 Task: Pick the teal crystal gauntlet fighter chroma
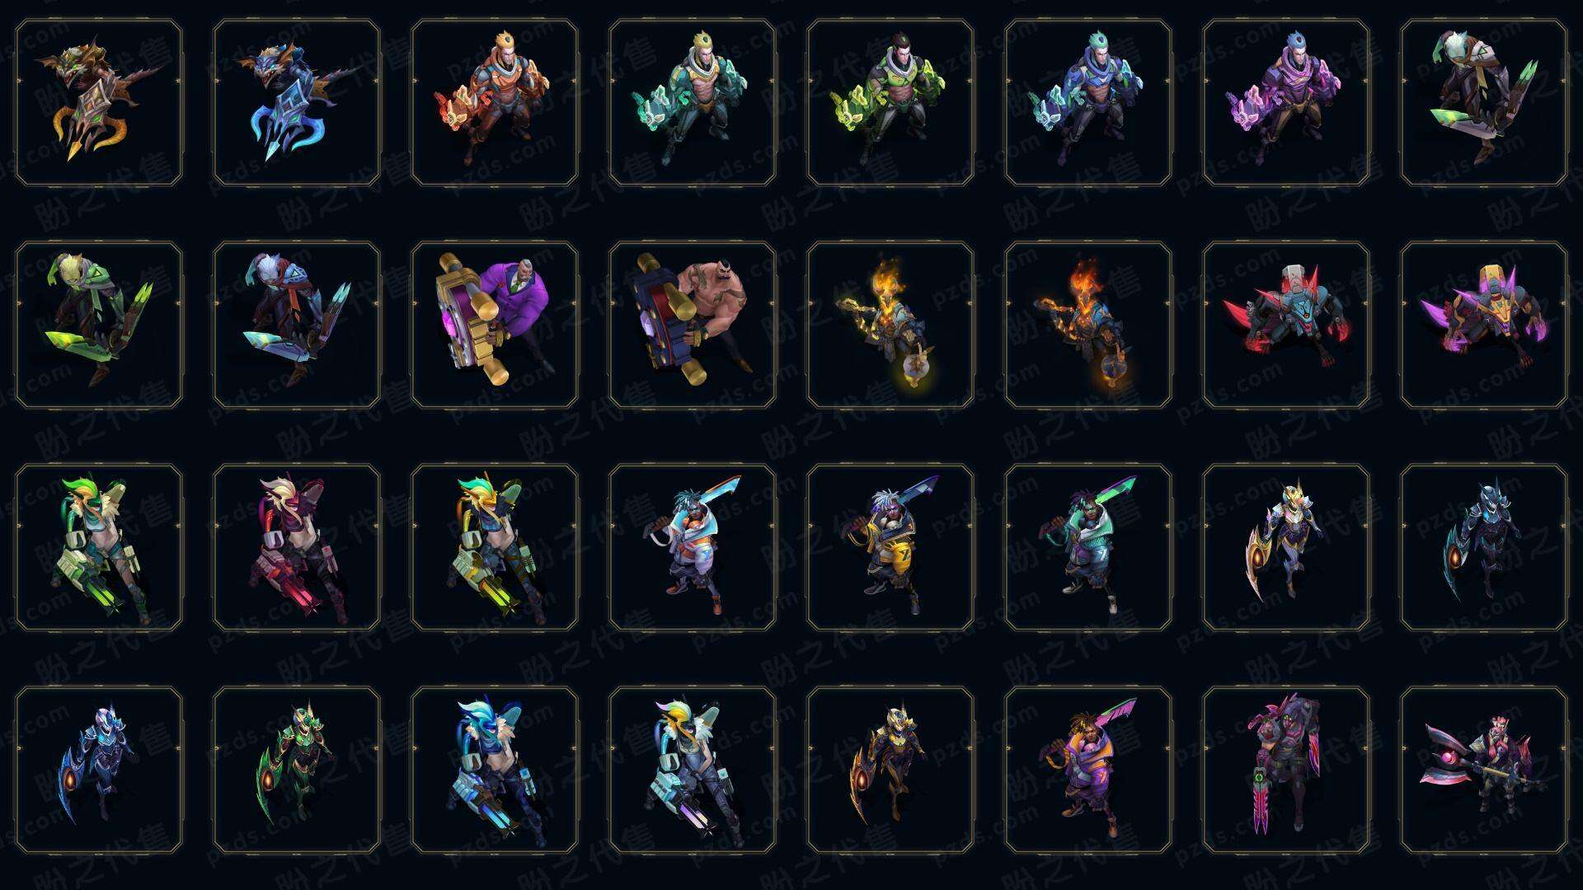coord(693,102)
